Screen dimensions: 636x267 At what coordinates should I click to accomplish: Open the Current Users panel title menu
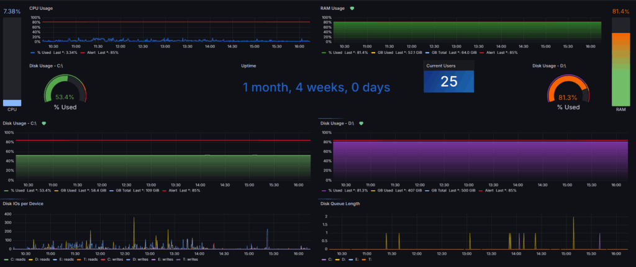[442, 65]
